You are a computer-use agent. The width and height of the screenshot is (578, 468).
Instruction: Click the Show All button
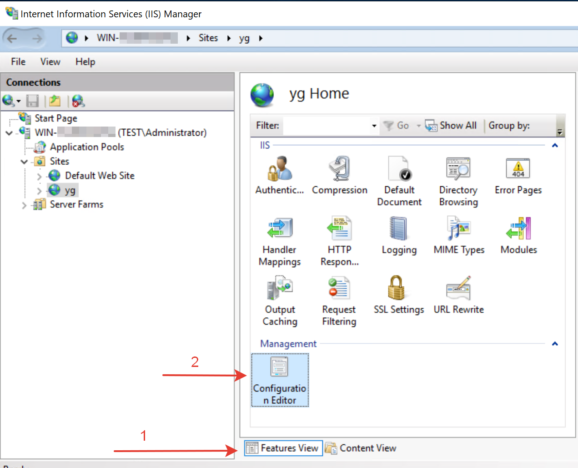451,126
